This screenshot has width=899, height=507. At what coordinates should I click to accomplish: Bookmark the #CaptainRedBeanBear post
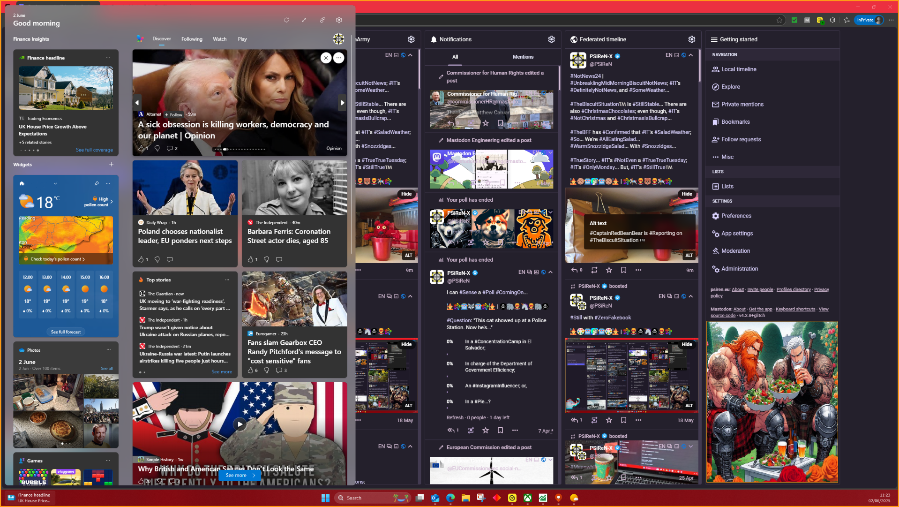coord(623,270)
